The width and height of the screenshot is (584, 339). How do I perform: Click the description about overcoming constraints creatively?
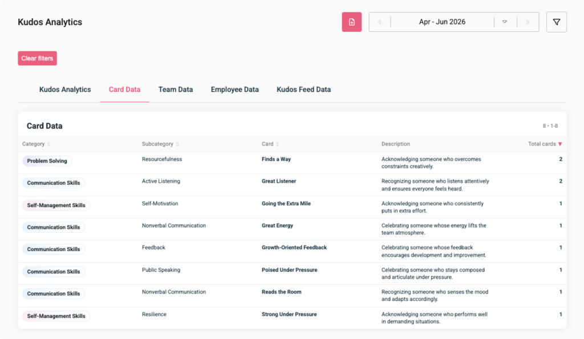(431, 163)
